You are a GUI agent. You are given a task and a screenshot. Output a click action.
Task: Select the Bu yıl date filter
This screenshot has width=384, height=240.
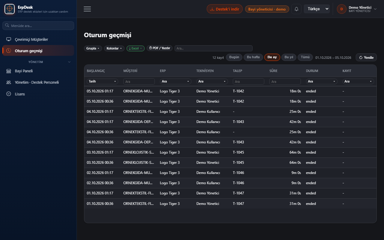pos(289,57)
